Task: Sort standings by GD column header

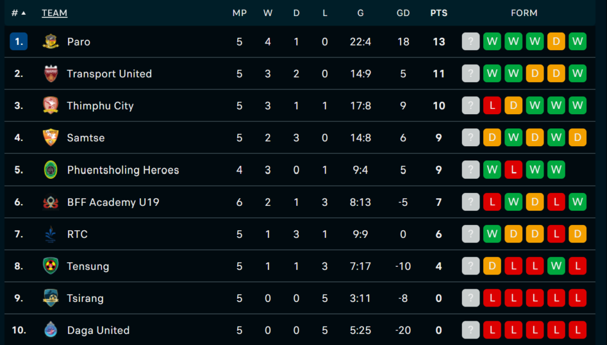Action: click(403, 13)
